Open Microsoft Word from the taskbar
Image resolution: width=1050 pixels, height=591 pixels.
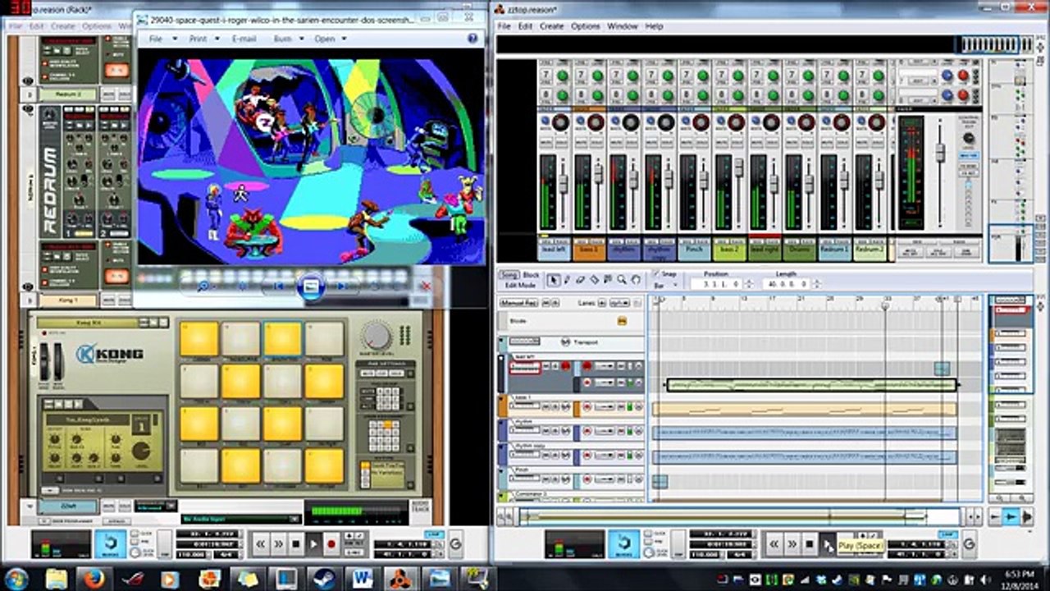(363, 579)
